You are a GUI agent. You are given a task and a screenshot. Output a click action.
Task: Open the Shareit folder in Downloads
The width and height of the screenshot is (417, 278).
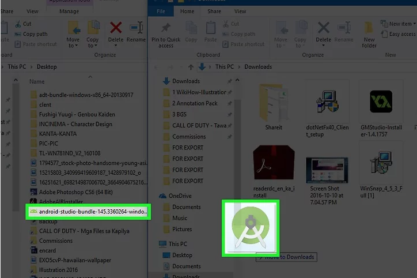273,100
